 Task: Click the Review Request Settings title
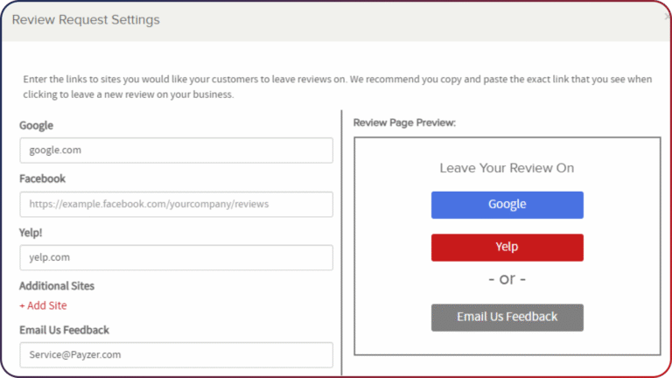[x=86, y=20]
